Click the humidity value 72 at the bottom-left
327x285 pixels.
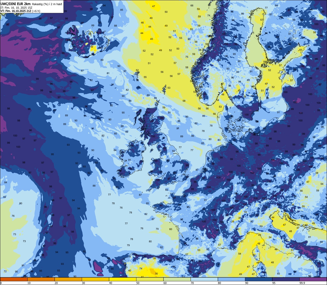tap(5, 271)
